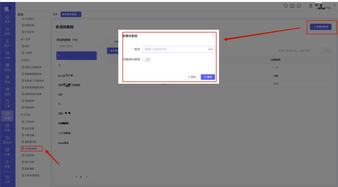Open 留言模板 in the menu

28,169
